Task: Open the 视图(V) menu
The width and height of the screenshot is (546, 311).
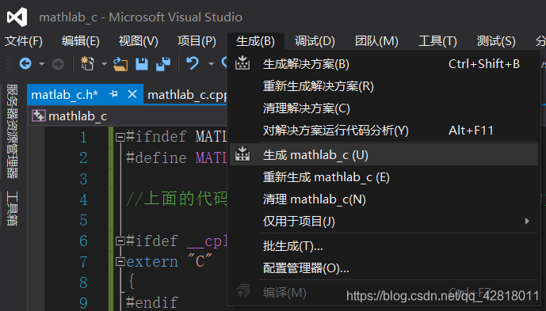Action: pyautogui.click(x=138, y=41)
